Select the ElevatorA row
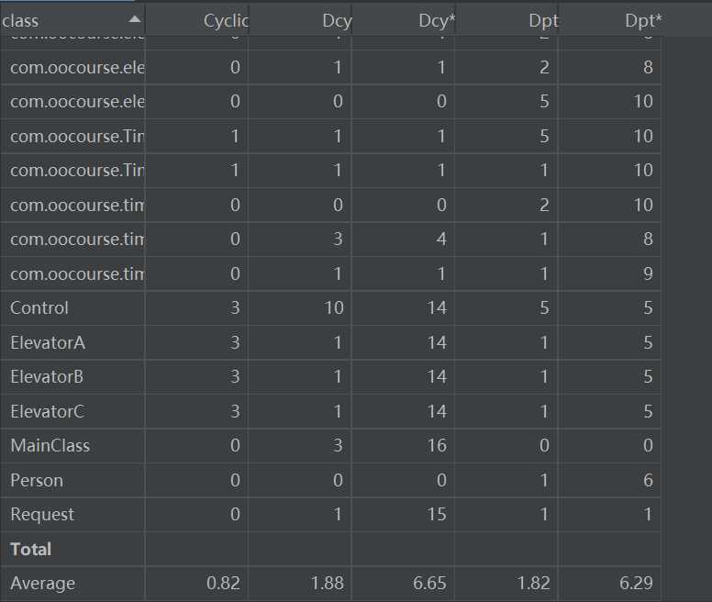 [x=330, y=342]
